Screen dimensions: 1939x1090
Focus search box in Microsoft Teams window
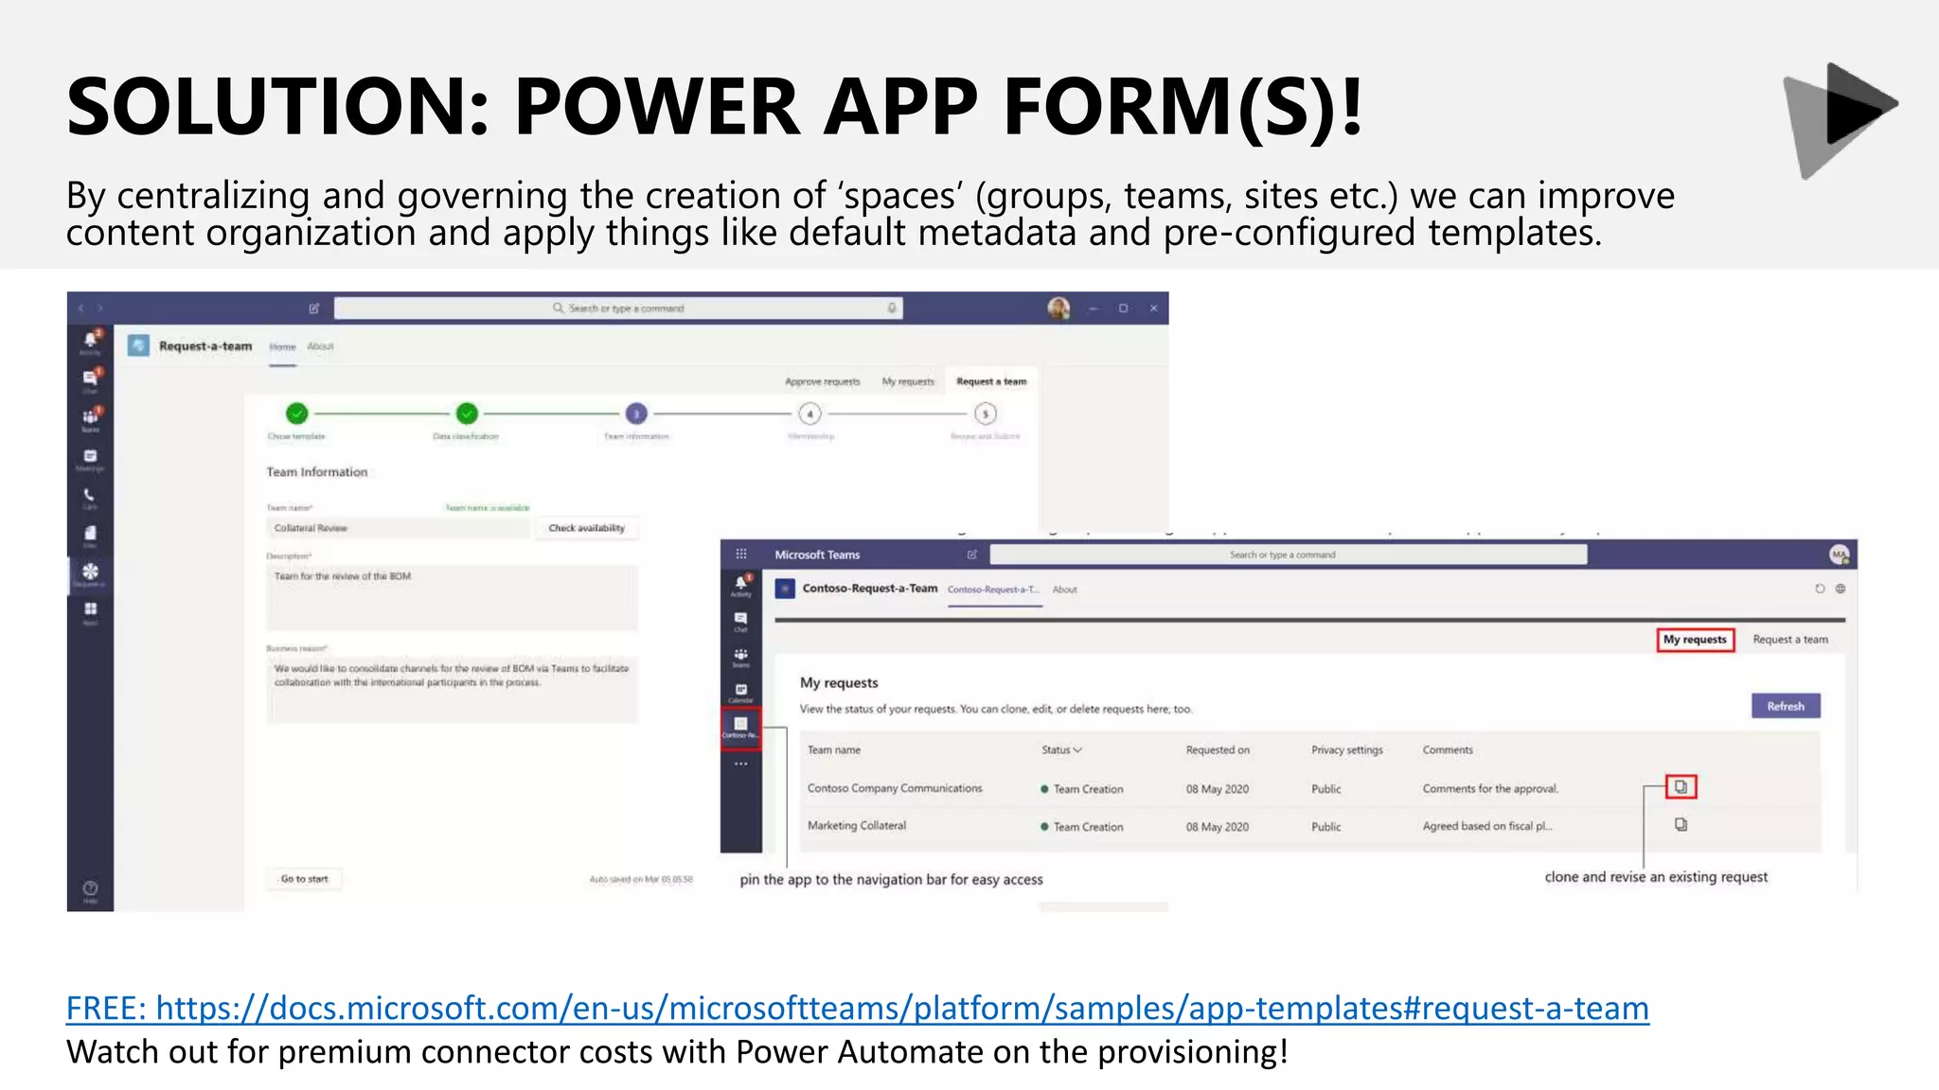pyautogui.click(x=1289, y=554)
